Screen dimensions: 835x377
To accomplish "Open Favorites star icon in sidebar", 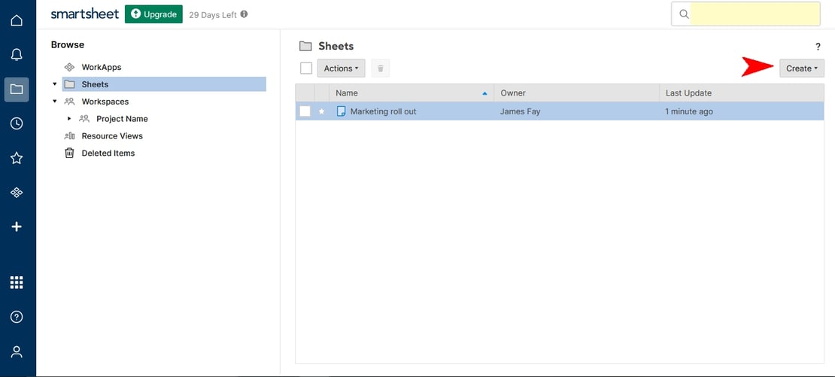I will click(17, 158).
